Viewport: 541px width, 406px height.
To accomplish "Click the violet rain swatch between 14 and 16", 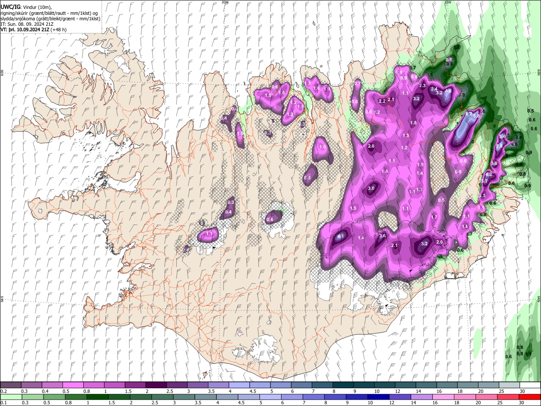I will coord(421,397).
